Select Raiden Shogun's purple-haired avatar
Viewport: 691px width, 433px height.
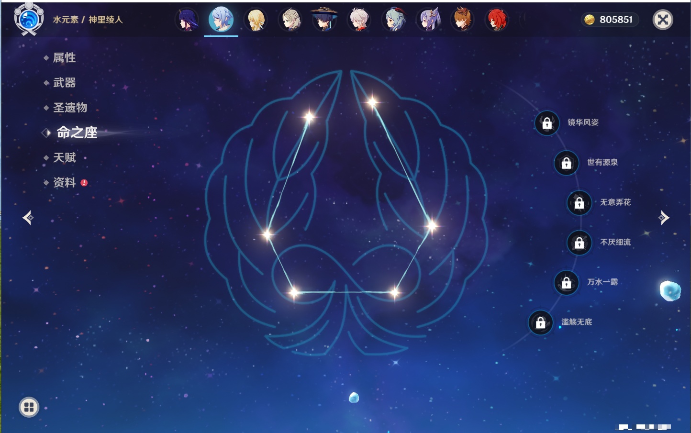[187, 20]
